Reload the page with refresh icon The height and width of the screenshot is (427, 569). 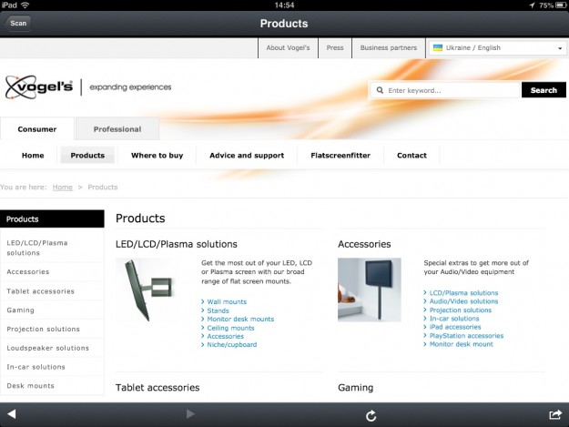point(371,415)
